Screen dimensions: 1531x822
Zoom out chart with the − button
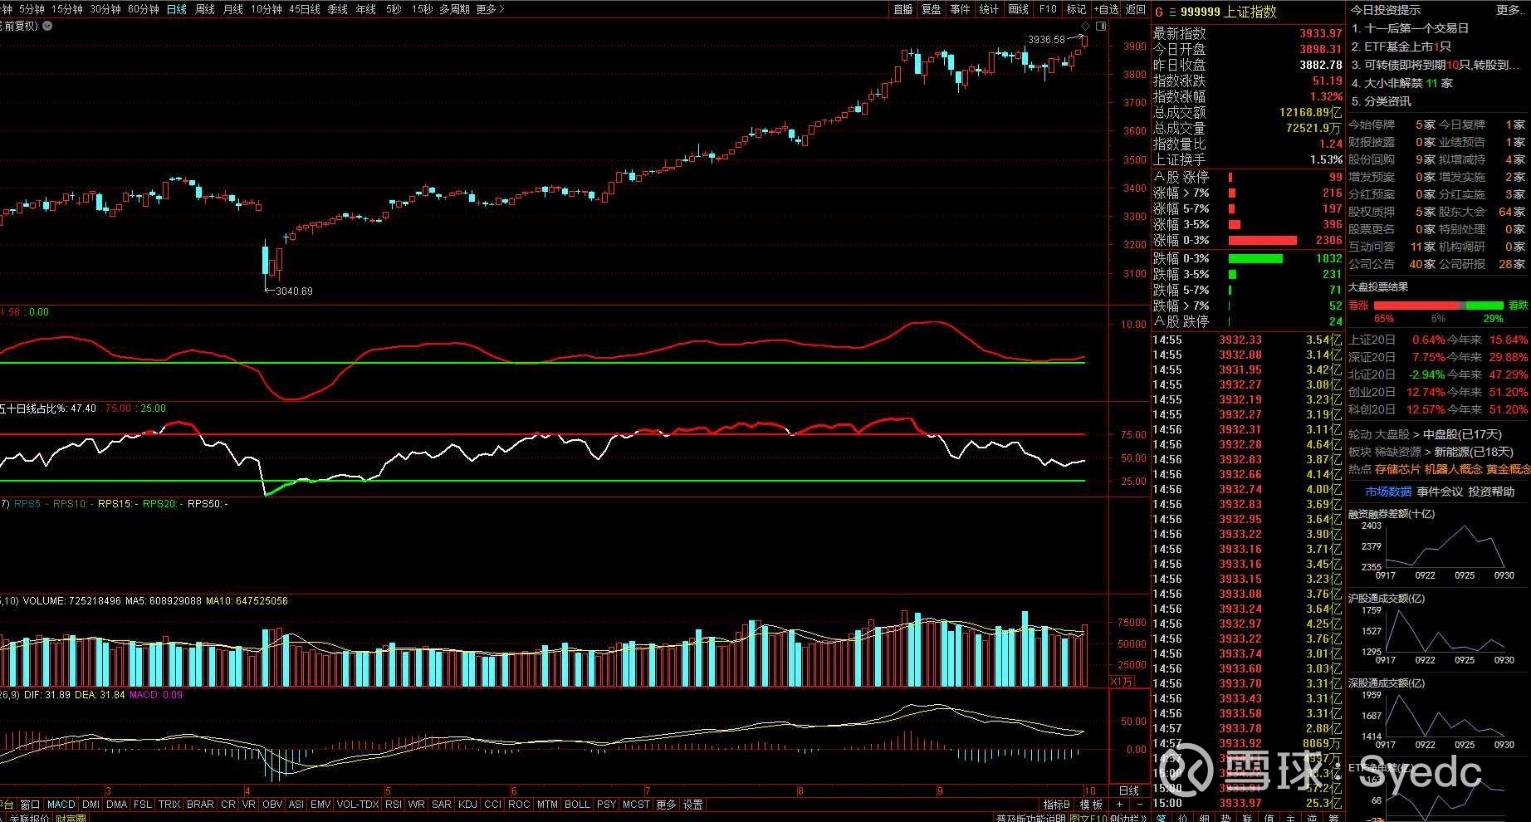pyautogui.click(x=1139, y=805)
